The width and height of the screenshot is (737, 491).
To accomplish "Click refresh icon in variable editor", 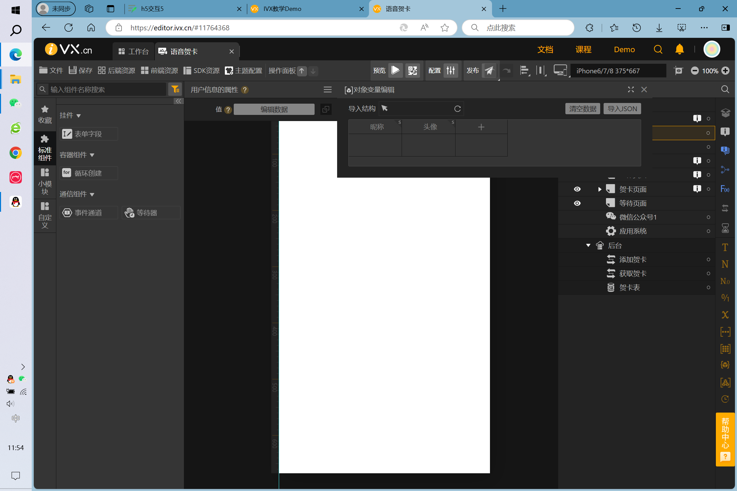I will click(x=457, y=108).
